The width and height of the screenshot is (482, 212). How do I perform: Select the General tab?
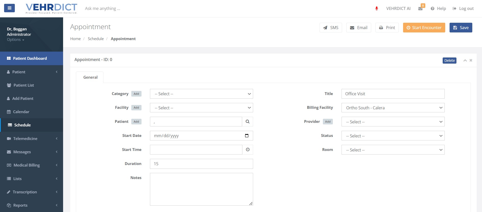coord(90,77)
